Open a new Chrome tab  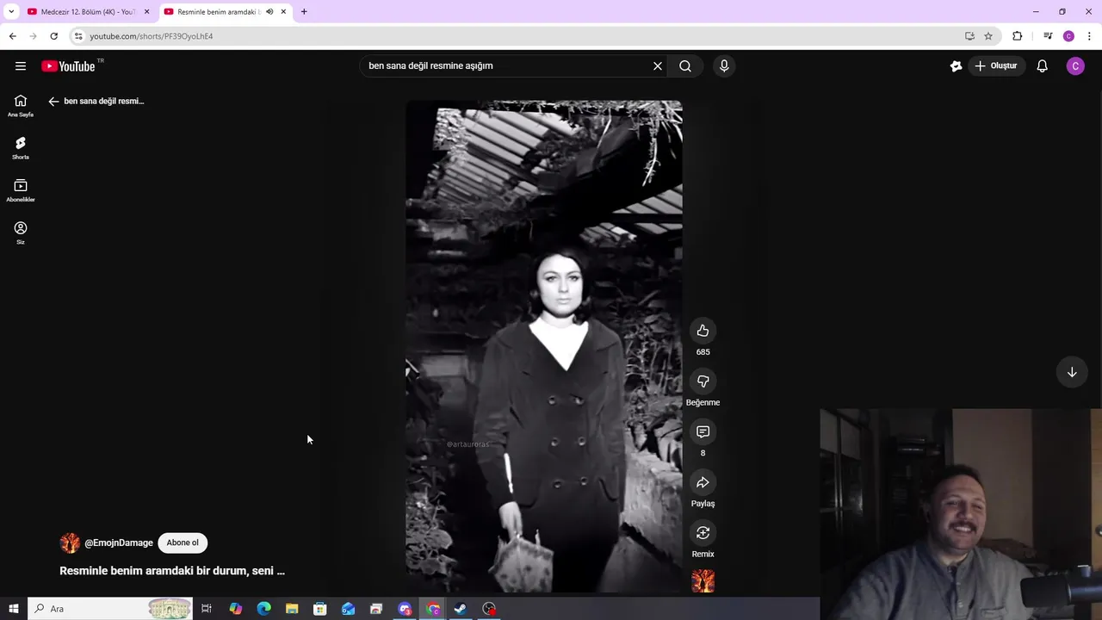304,12
